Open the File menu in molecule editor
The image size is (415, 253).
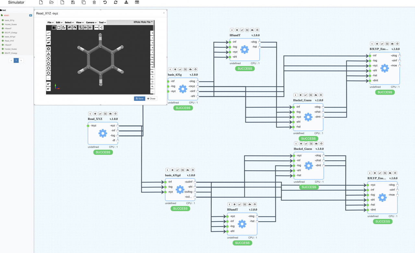[x=50, y=22]
